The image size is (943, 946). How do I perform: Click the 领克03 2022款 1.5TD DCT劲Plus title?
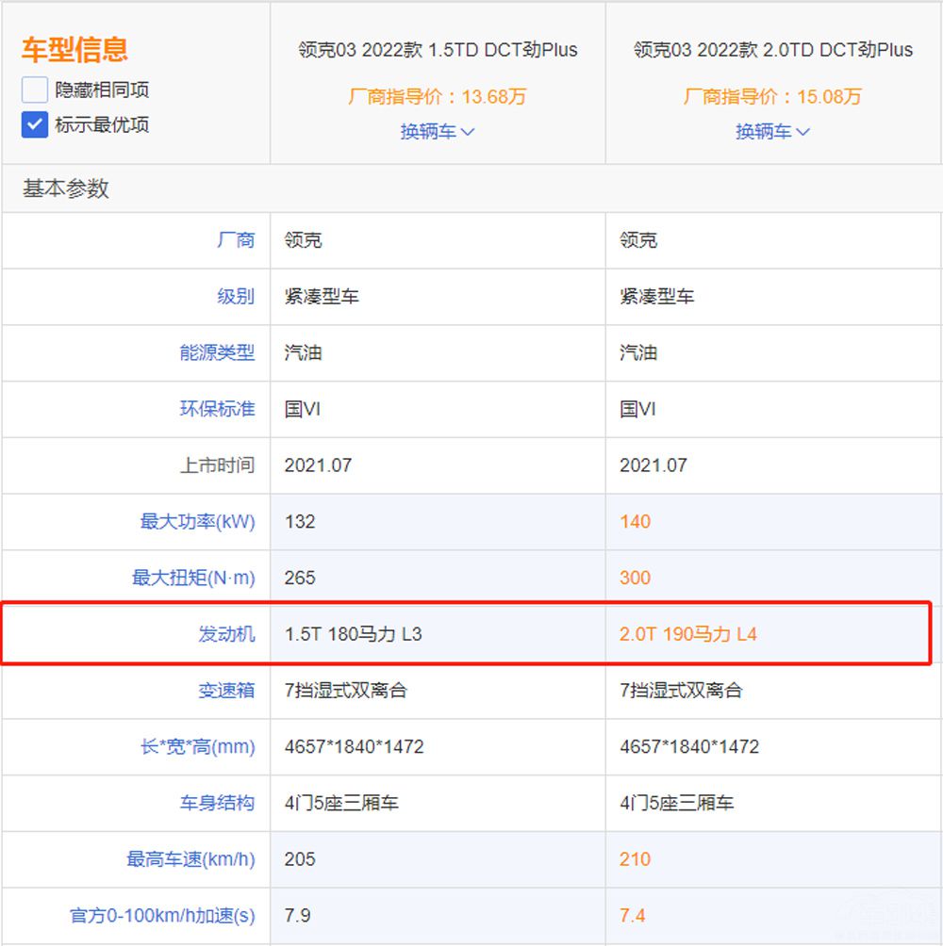click(x=438, y=50)
